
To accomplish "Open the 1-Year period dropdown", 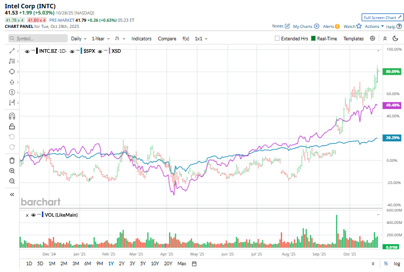I will [x=101, y=38].
